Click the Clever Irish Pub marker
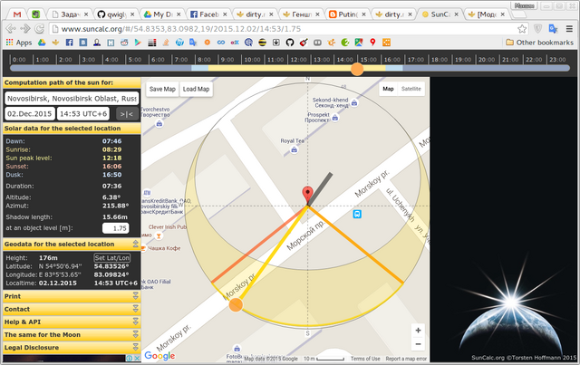 159,235
